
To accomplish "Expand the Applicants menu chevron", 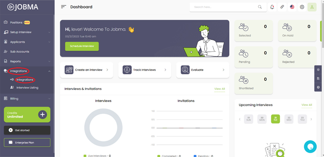I will 49,42.
